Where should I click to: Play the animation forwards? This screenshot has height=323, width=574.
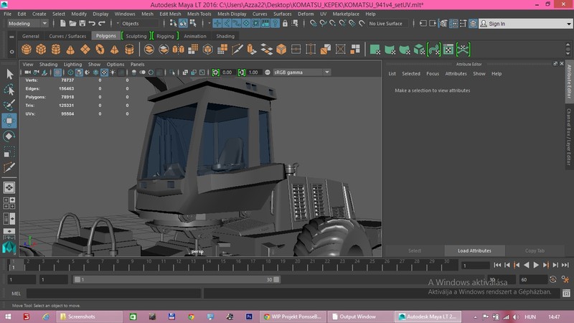coord(536,265)
